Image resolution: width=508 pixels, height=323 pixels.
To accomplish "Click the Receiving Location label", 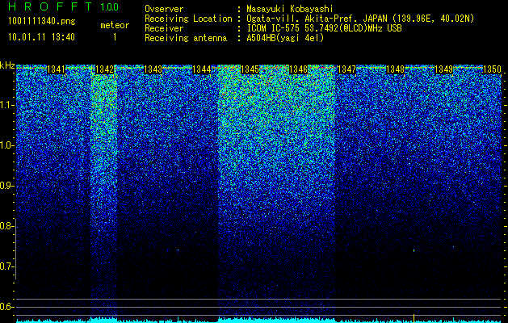I will click(188, 19).
